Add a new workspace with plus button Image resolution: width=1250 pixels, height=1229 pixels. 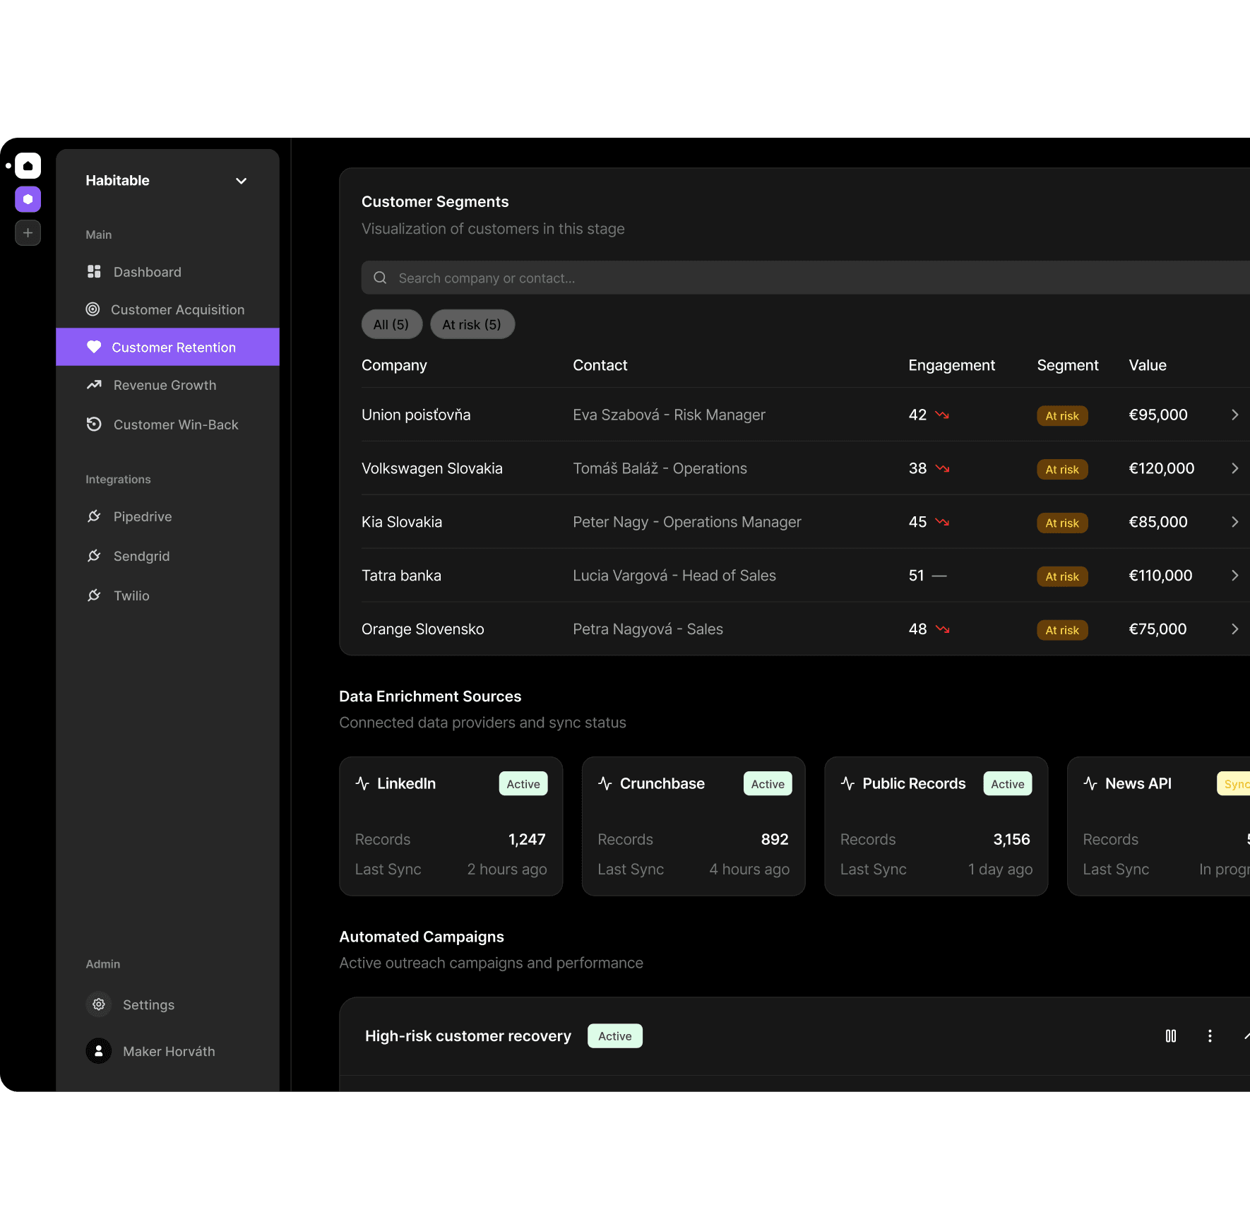[x=28, y=232]
